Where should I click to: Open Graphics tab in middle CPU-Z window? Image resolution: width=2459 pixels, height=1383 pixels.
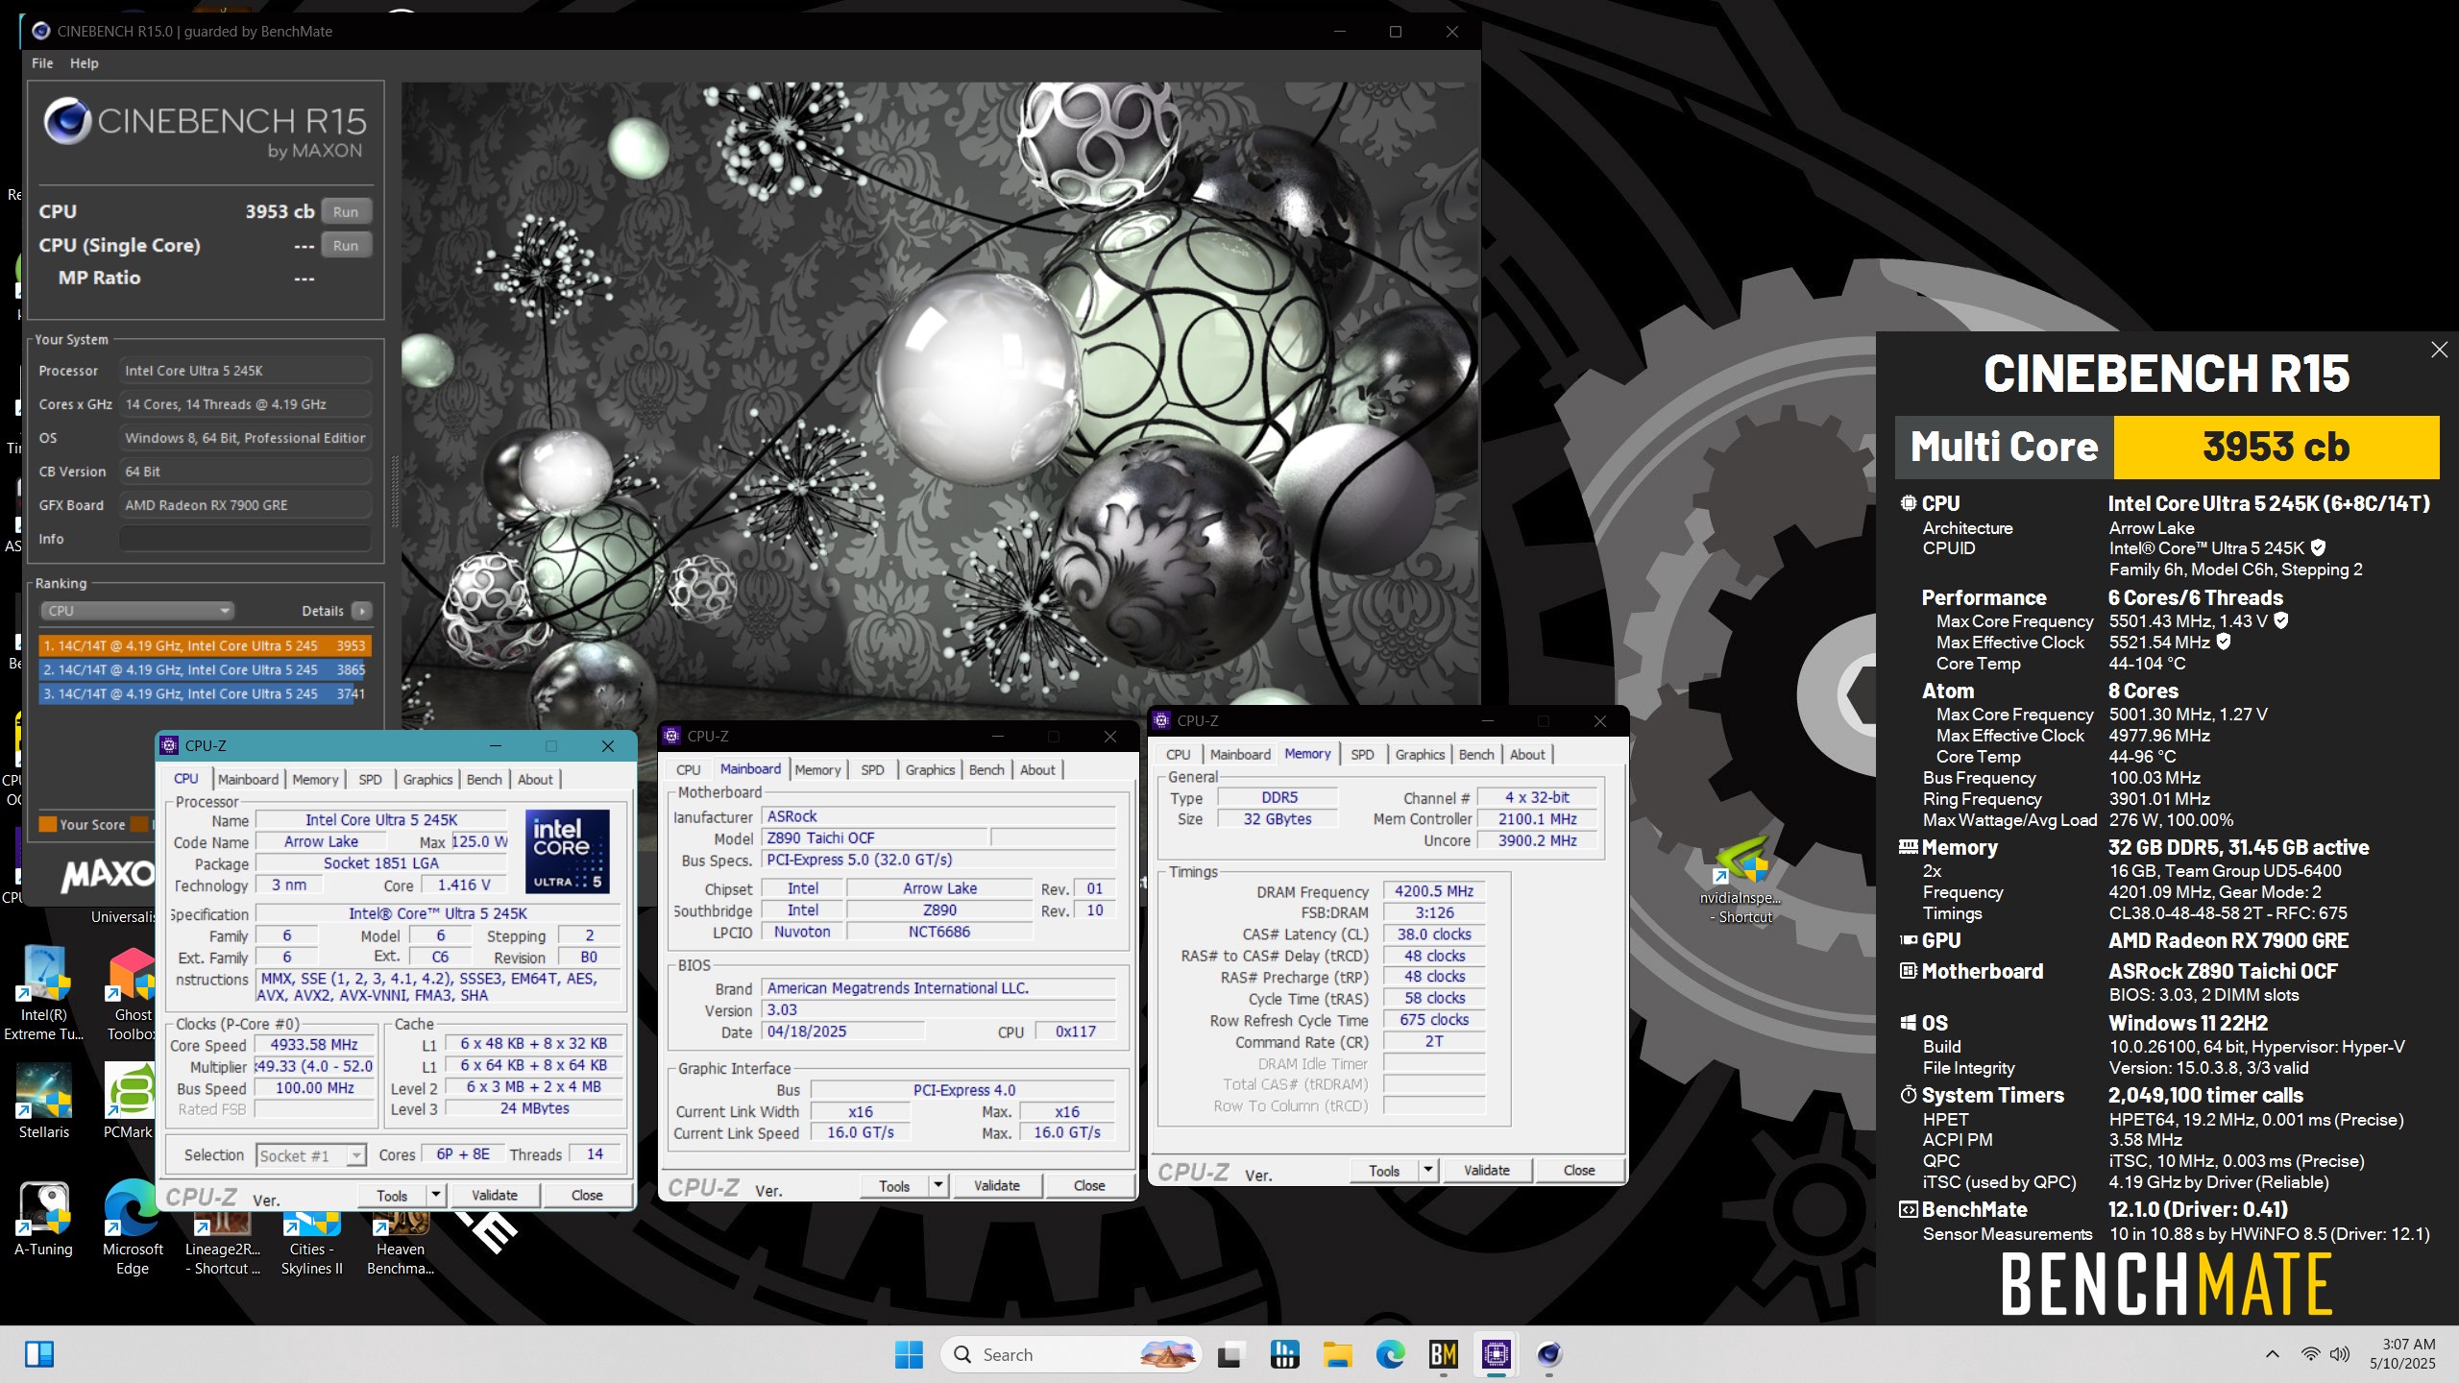[x=930, y=769]
